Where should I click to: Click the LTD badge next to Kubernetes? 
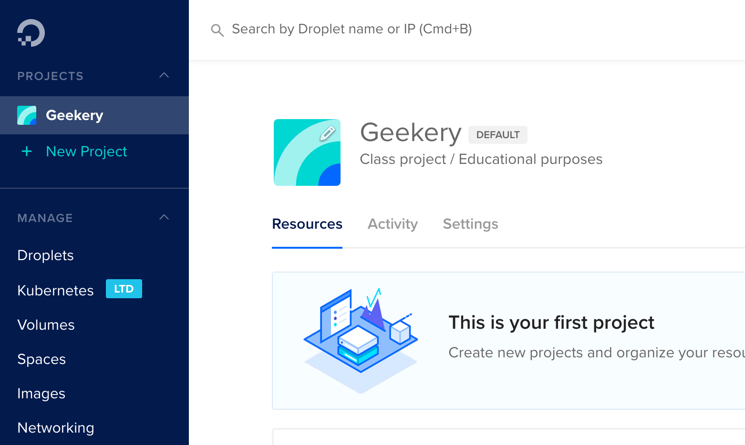pos(124,289)
